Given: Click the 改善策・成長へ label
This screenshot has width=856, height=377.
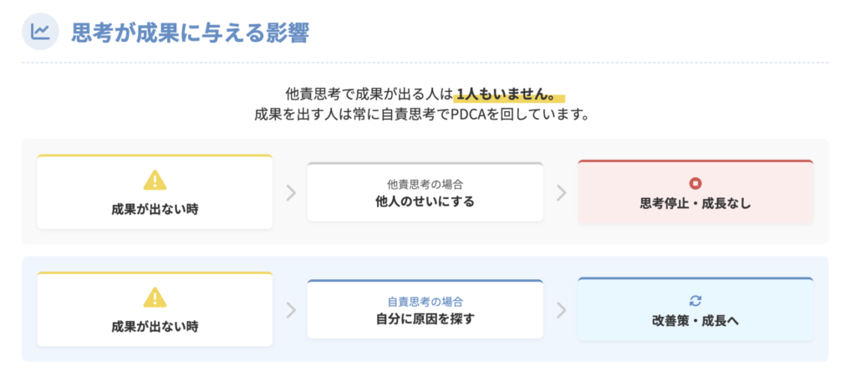Looking at the screenshot, I should click(695, 320).
